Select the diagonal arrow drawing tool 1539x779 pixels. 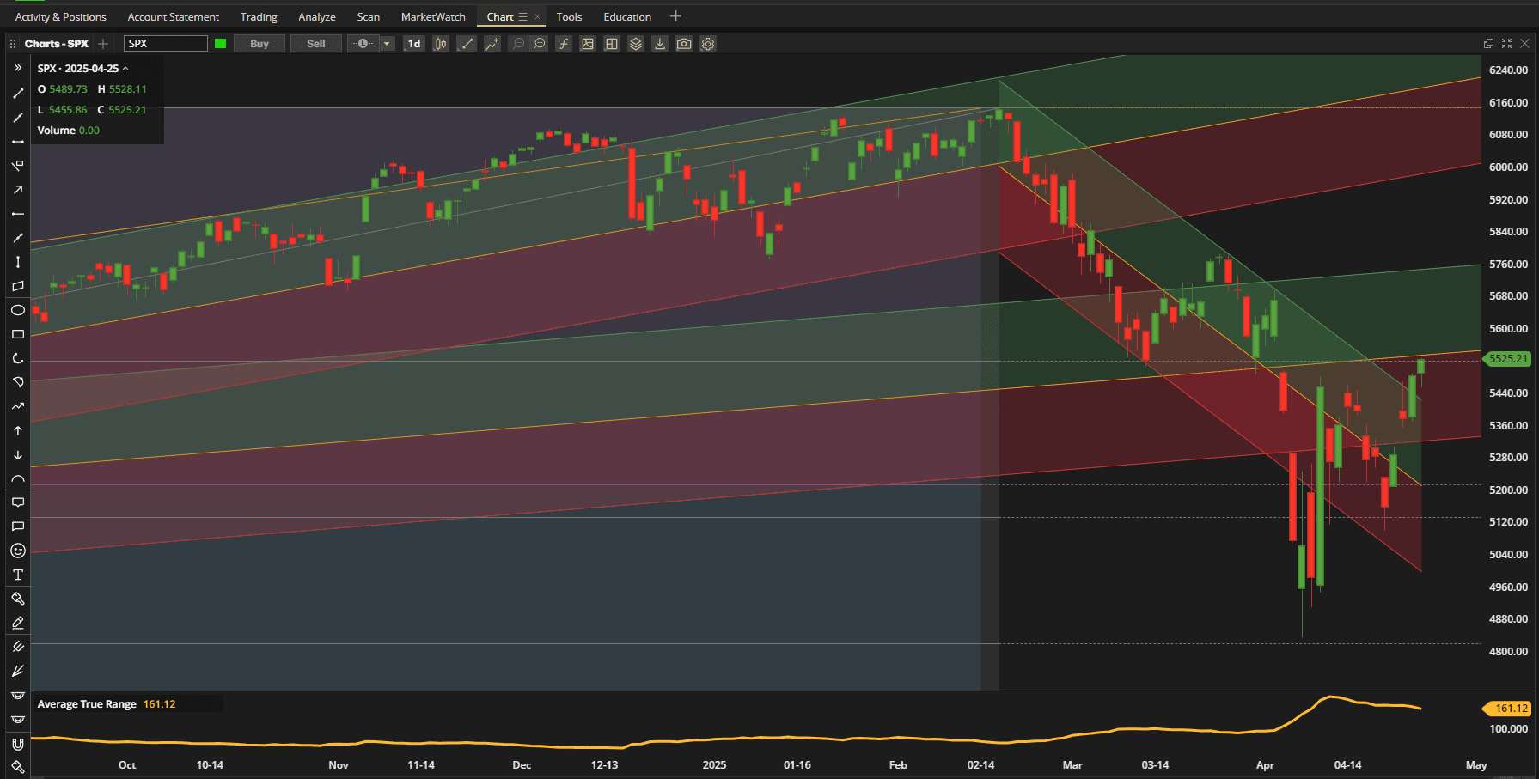point(17,189)
